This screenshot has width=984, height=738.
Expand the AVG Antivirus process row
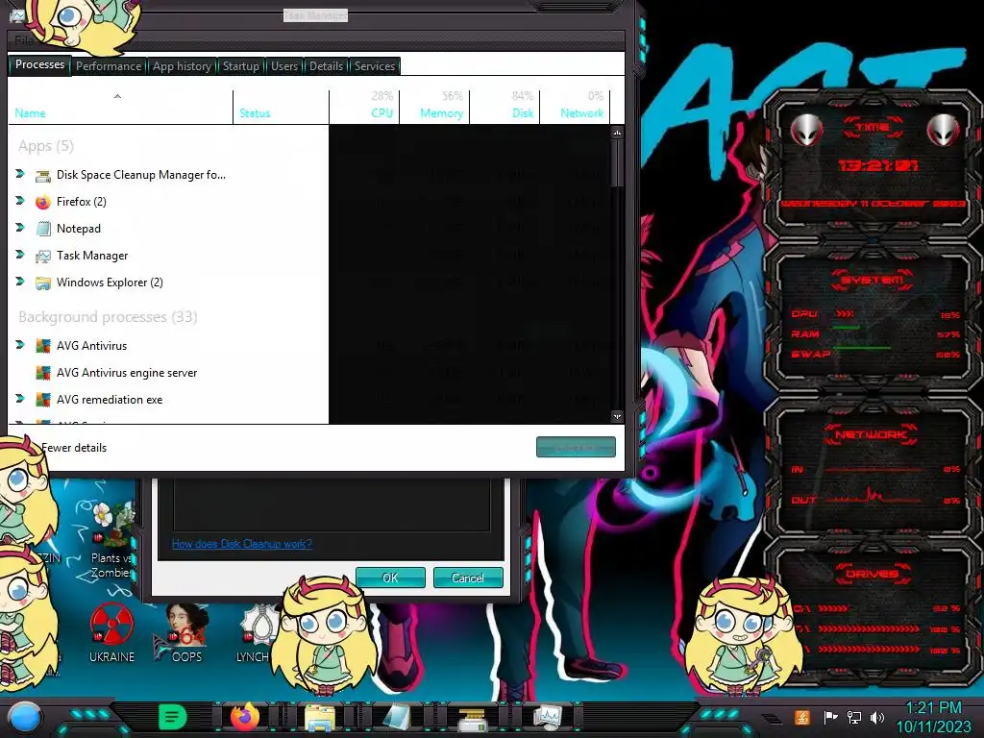click(x=20, y=345)
